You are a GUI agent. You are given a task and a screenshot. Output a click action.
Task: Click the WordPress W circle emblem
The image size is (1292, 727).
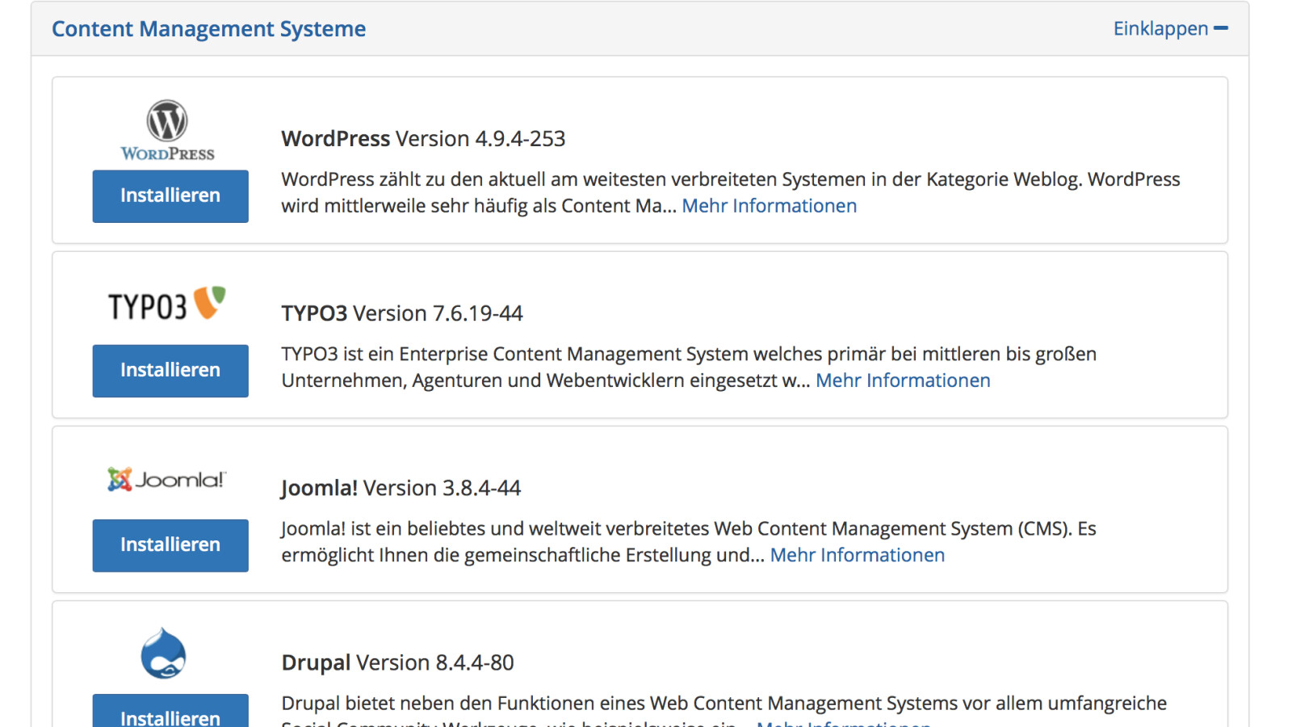click(x=167, y=120)
